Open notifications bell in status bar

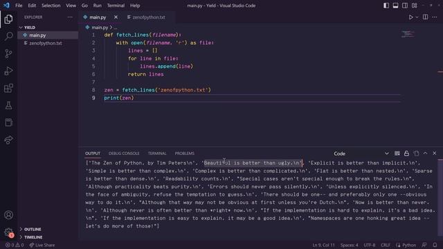point(435,245)
